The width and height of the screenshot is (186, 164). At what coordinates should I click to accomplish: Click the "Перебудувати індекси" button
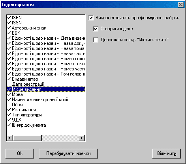68,153
